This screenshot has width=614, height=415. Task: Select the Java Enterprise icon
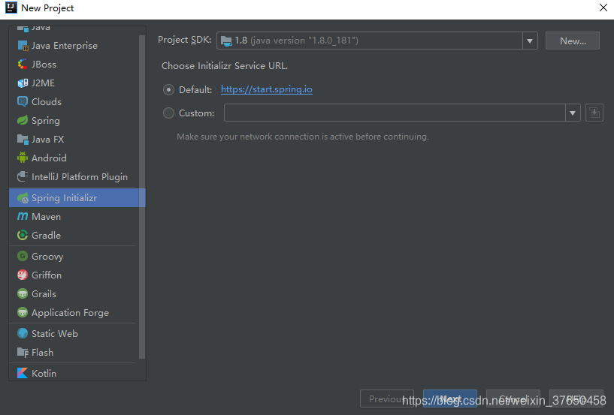[23, 46]
